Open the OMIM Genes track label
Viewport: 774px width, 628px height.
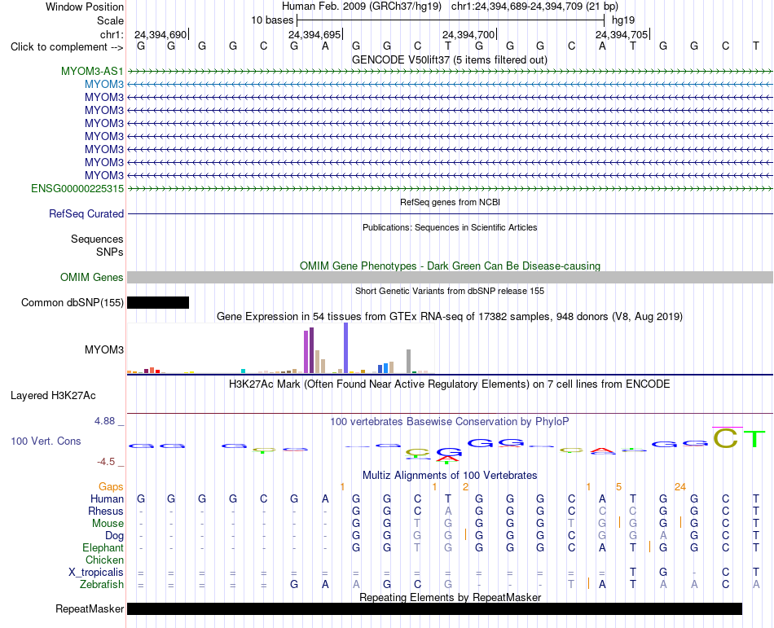tap(92, 277)
